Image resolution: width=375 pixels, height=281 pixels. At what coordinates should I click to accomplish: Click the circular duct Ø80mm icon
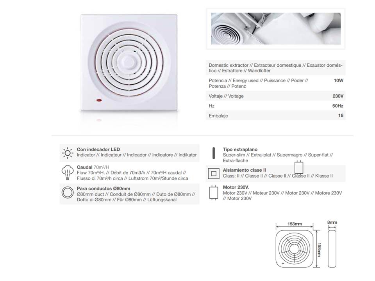pos(68,192)
